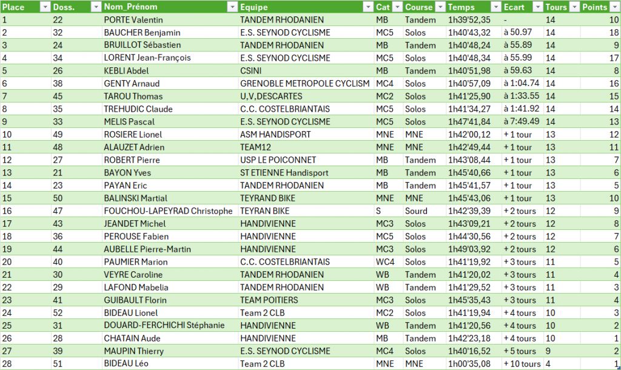
Task: Select gap cell à 50.97
Action: click(x=522, y=33)
